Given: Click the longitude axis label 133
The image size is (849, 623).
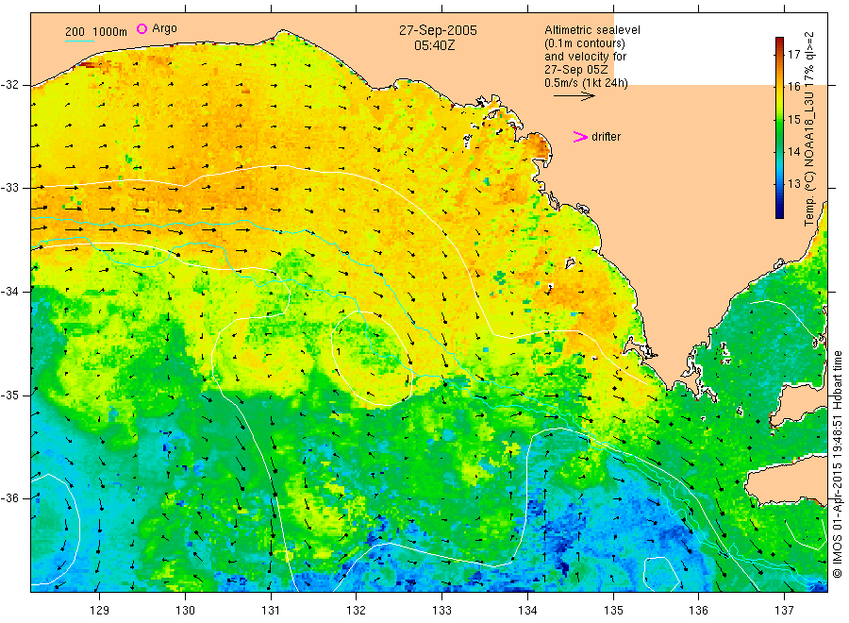Looking at the screenshot, I should (441, 611).
